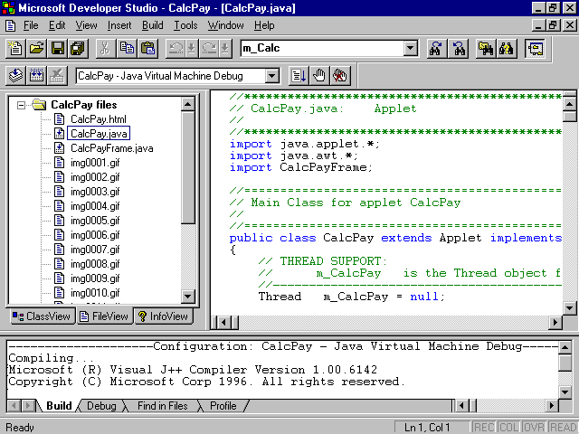579x434 pixels.
Task: Click the code editor scroll right arrow
Action: tap(555, 322)
